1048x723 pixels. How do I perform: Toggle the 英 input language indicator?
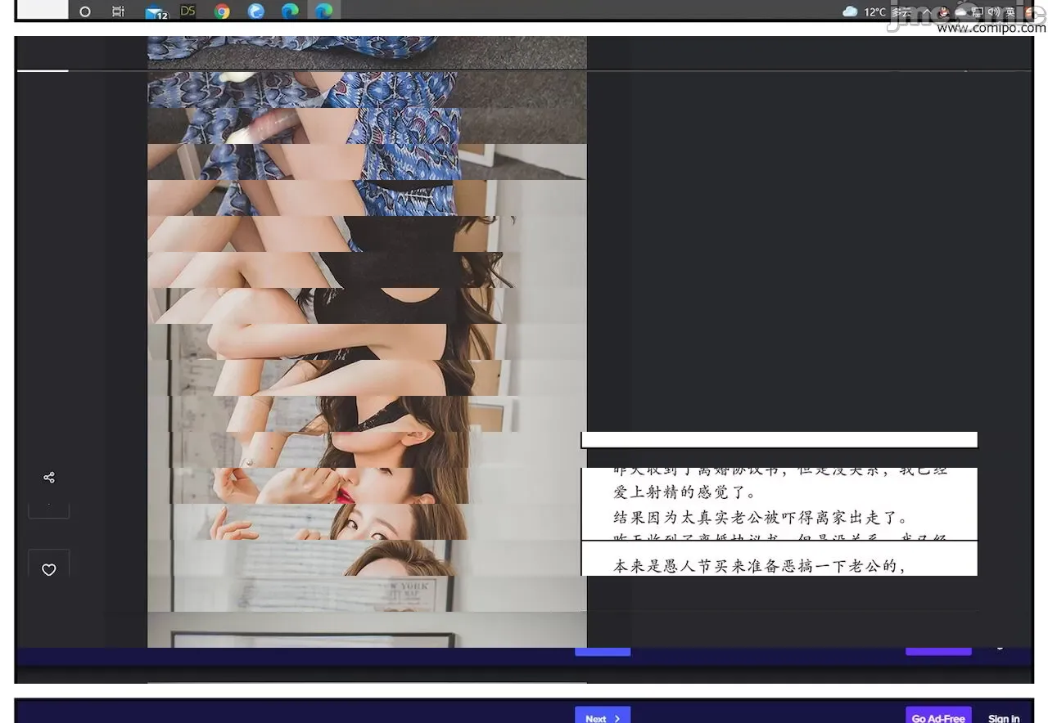tap(1010, 11)
